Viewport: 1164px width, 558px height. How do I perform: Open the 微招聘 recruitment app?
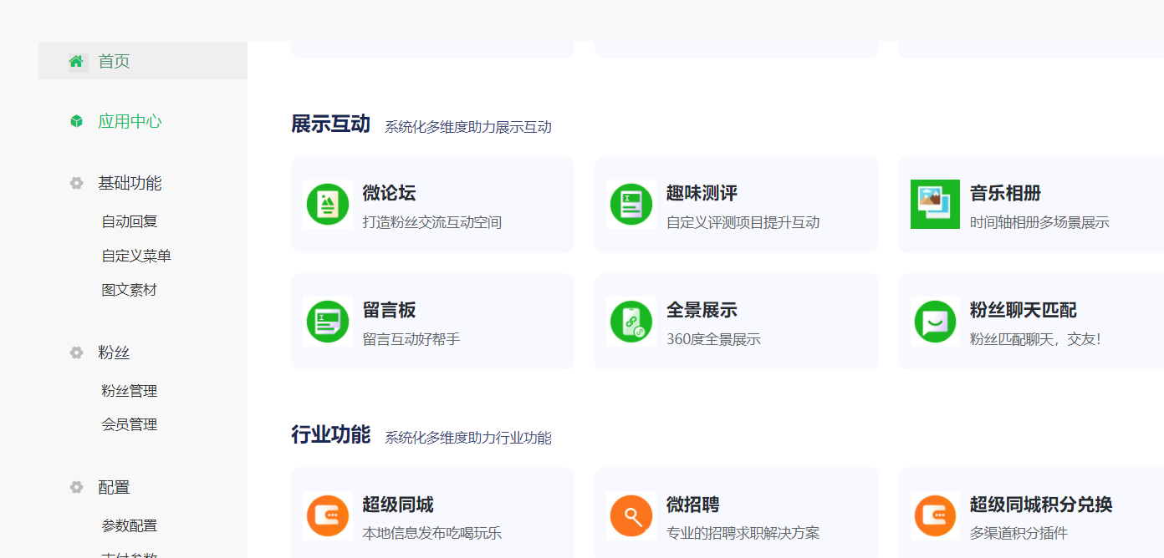coord(736,514)
